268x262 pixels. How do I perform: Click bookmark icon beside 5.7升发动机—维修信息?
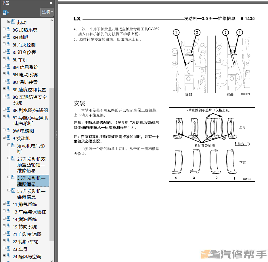tap(13, 190)
